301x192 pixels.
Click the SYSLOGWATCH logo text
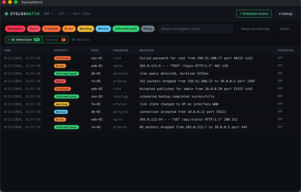[x=25, y=14]
